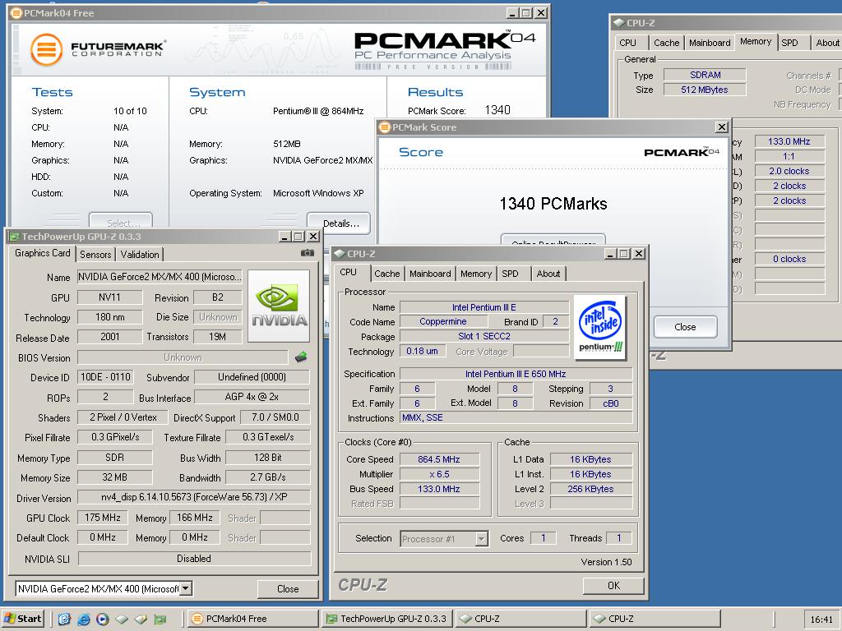The height and width of the screenshot is (631, 842).
Task: Click the PCMark04 Free taskbar button
Action: click(253, 619)
